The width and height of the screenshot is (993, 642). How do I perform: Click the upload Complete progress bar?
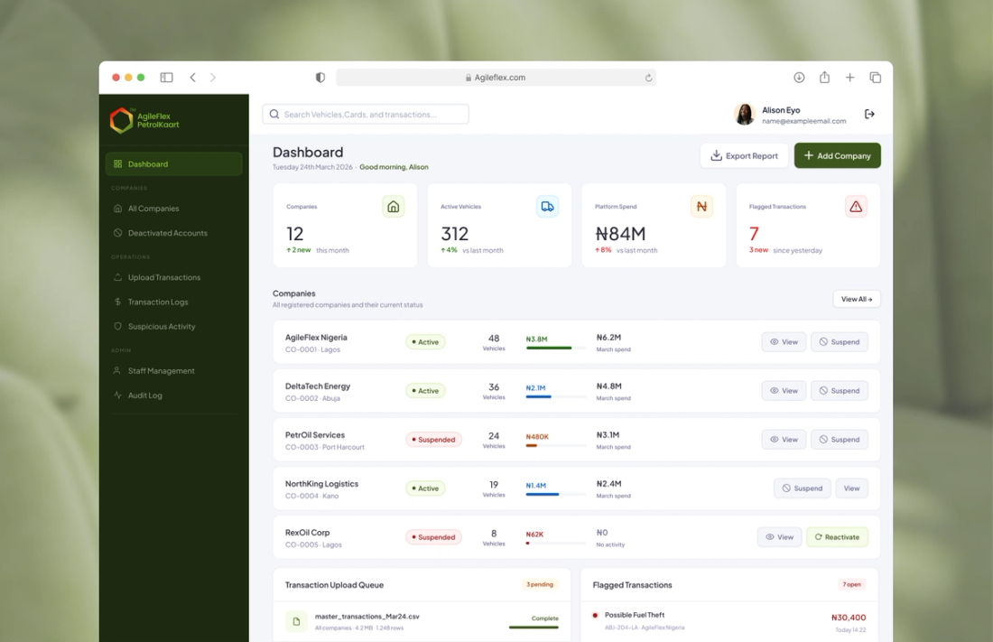click(534, 628)
